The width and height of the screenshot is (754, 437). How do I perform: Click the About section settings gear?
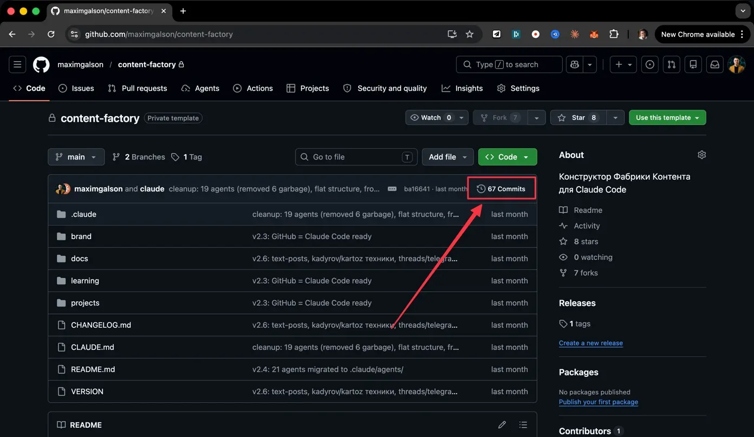(x=701, y=155)
